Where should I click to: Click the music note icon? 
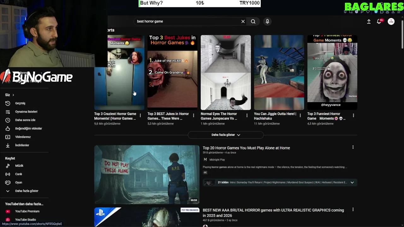pyautogui.click(x=8, y=166)
